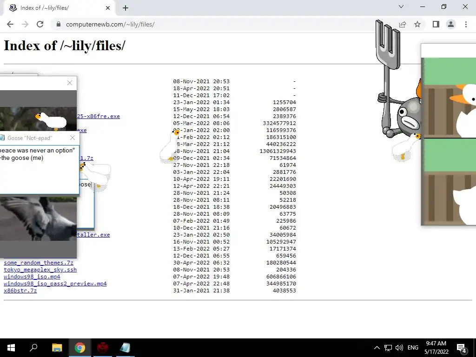Click the notepad-style taskbar icon

(125, 348)
